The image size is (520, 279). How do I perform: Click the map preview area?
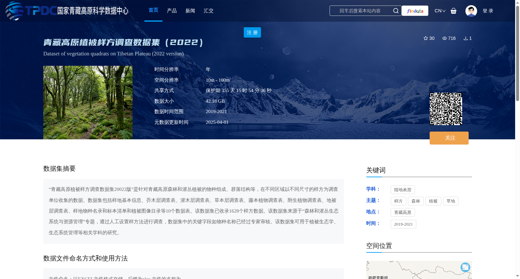coord(419,270)
